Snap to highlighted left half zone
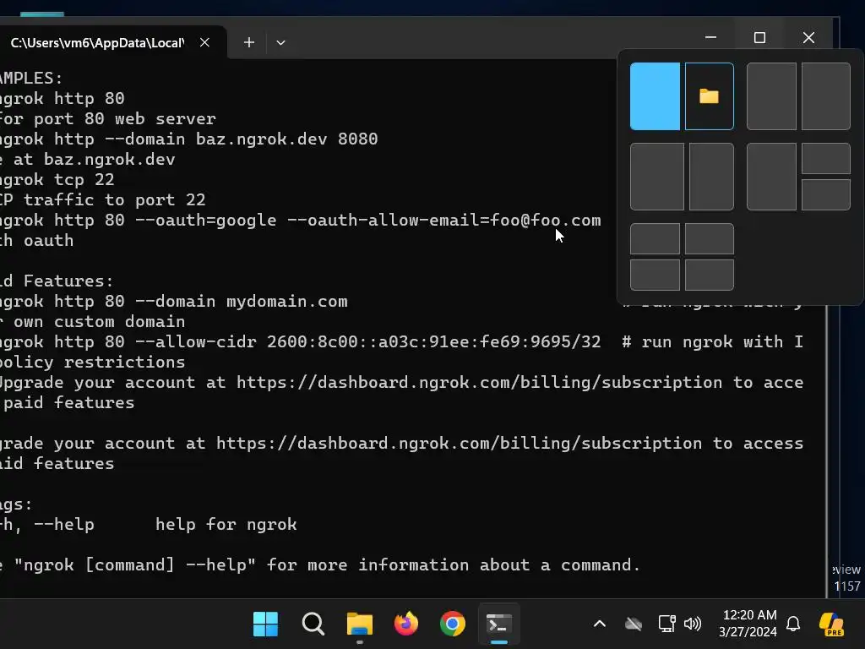Screen dimensions: 865x649 655,96
